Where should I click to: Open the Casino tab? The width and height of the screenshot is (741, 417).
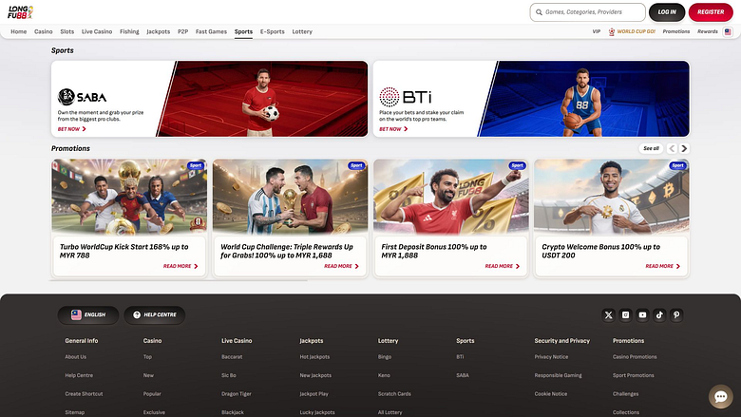[x=44, y=31]
